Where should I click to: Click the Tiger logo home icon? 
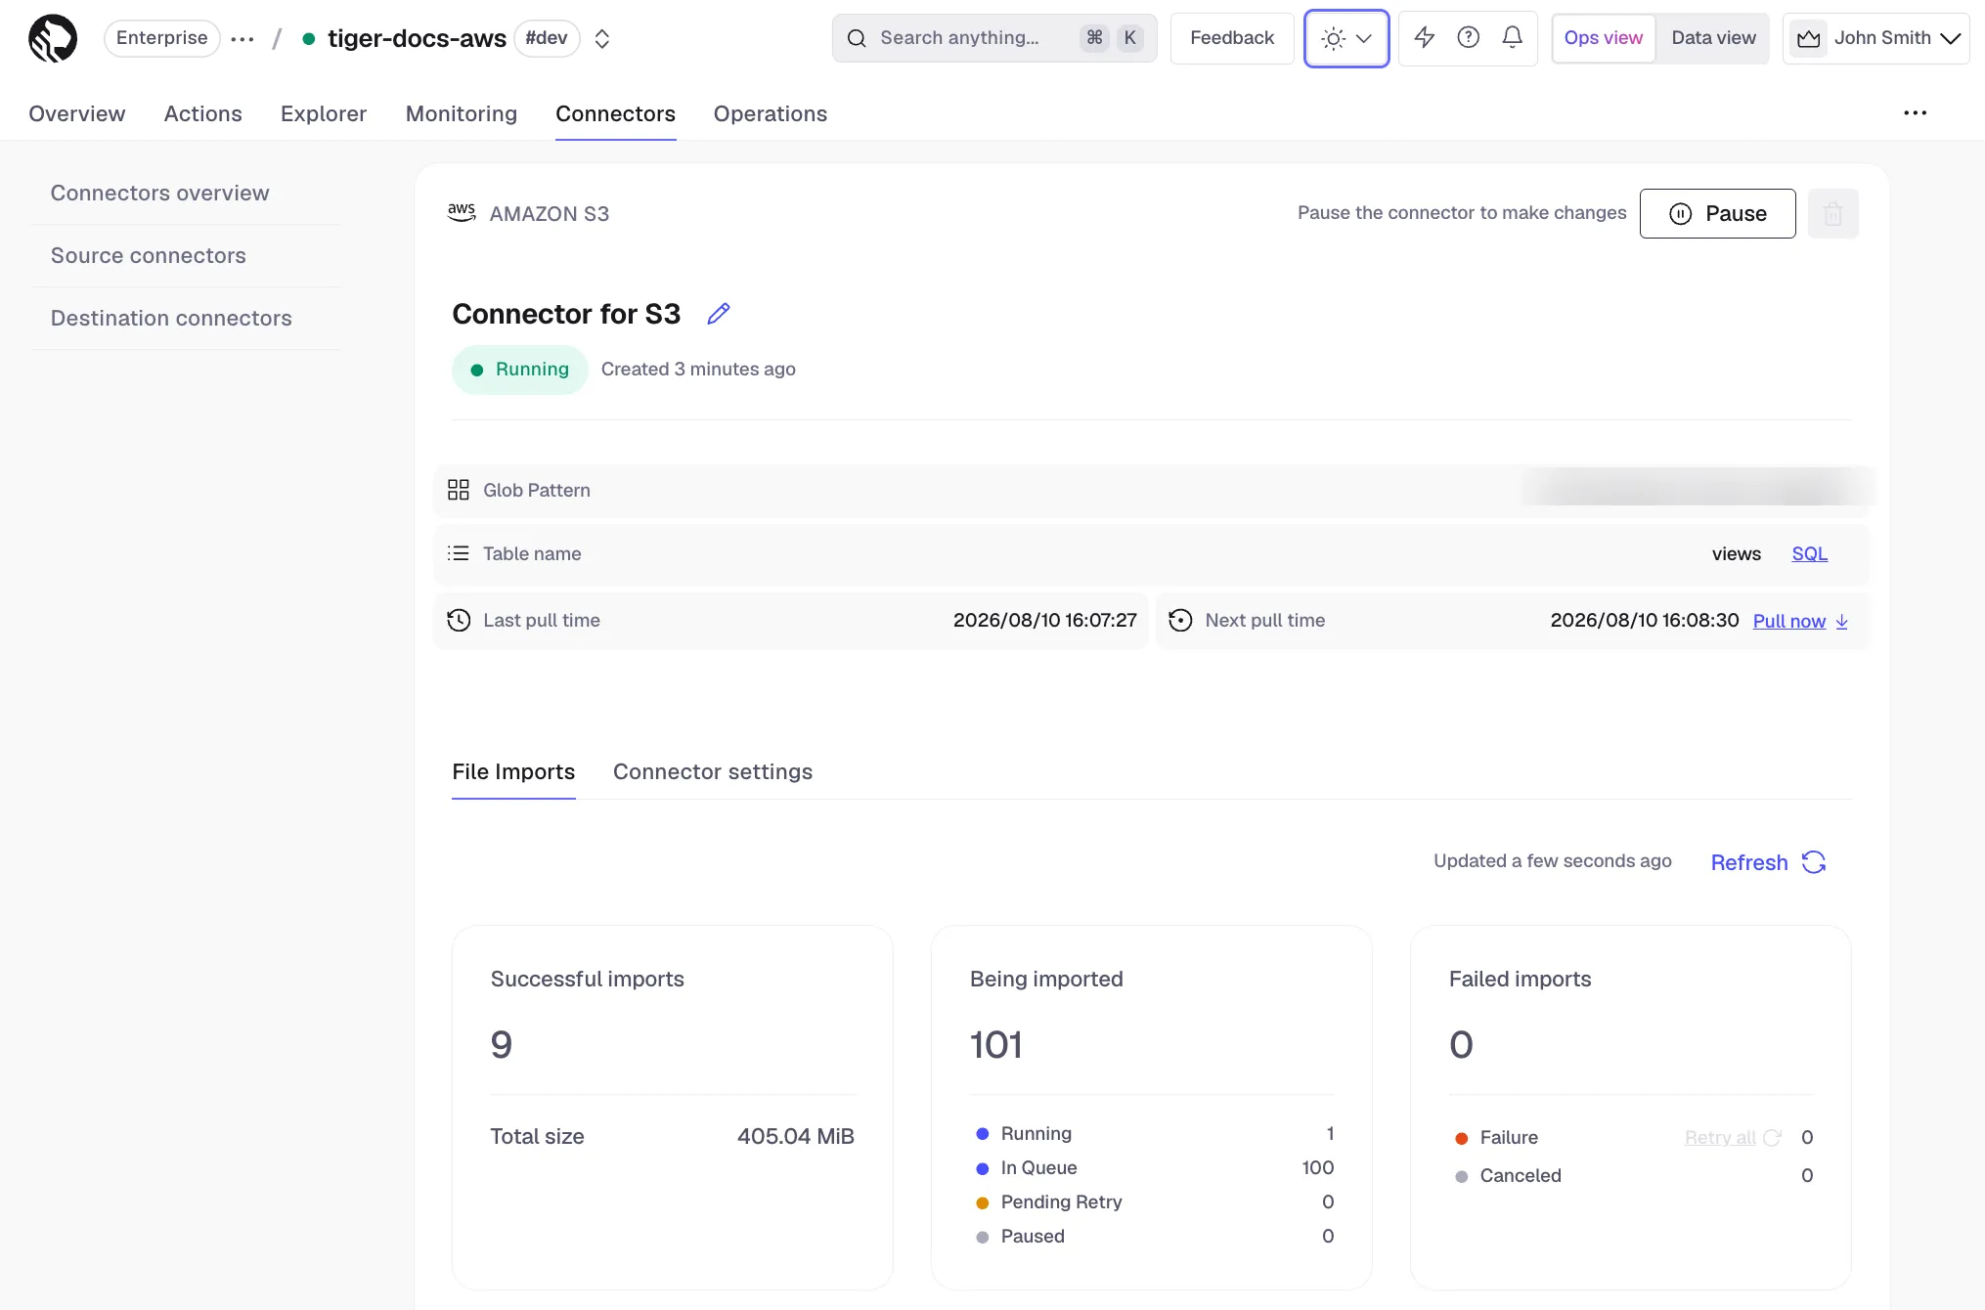[x=53, y=38]
